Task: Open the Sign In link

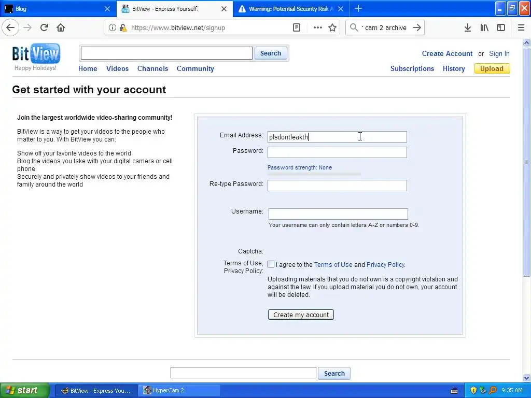Action: [499, 53]
